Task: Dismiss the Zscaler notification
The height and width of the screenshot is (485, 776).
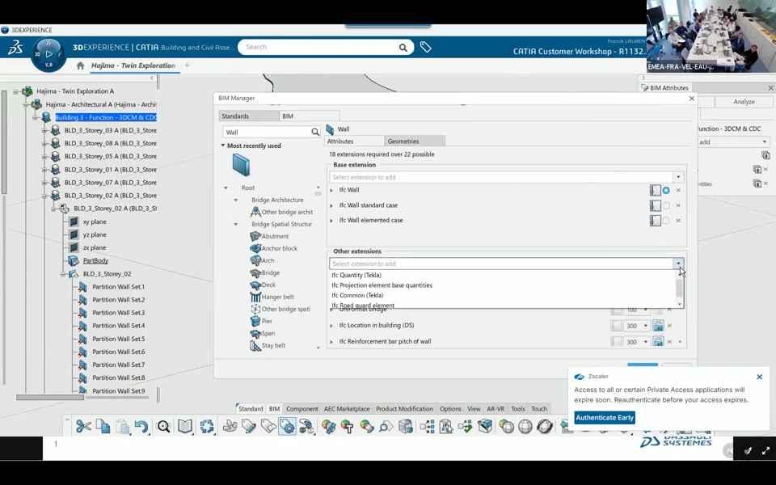Action: click(x=760, y=377)
